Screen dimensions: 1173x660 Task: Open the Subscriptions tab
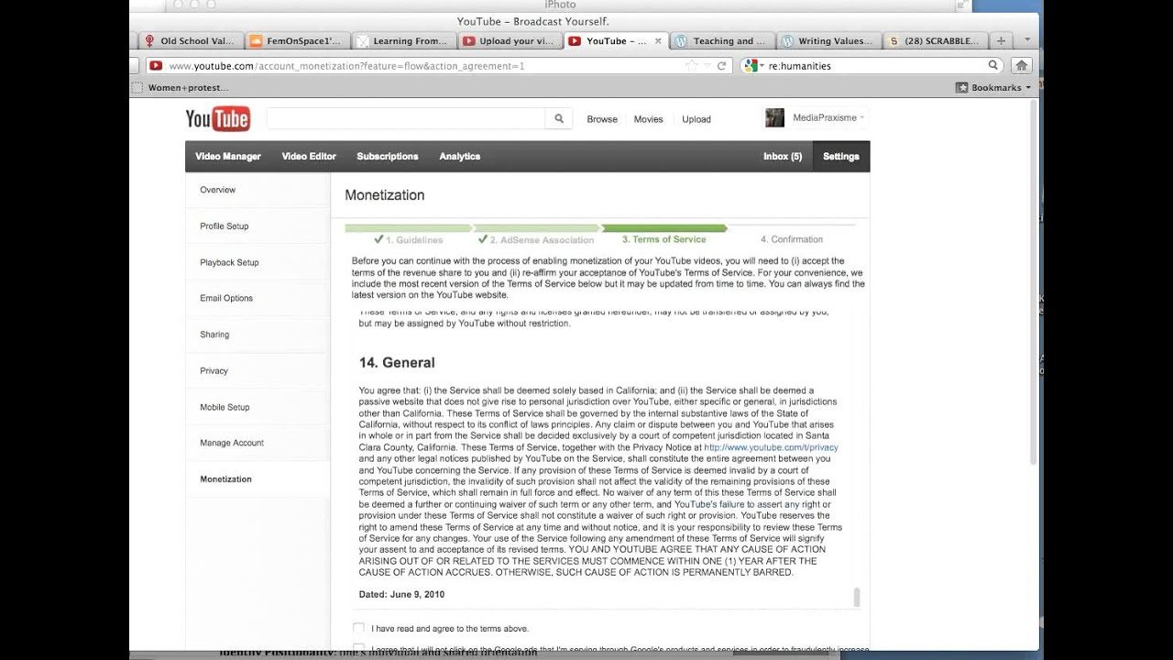pos(388,157)
